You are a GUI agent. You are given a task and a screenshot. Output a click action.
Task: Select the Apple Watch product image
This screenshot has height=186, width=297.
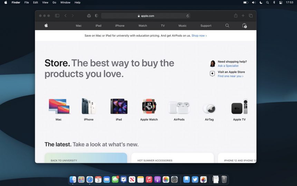coord(149,106)
